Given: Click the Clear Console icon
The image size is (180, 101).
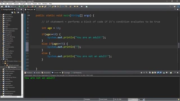Looking at the screenshot, I should (x=150, y=73).
